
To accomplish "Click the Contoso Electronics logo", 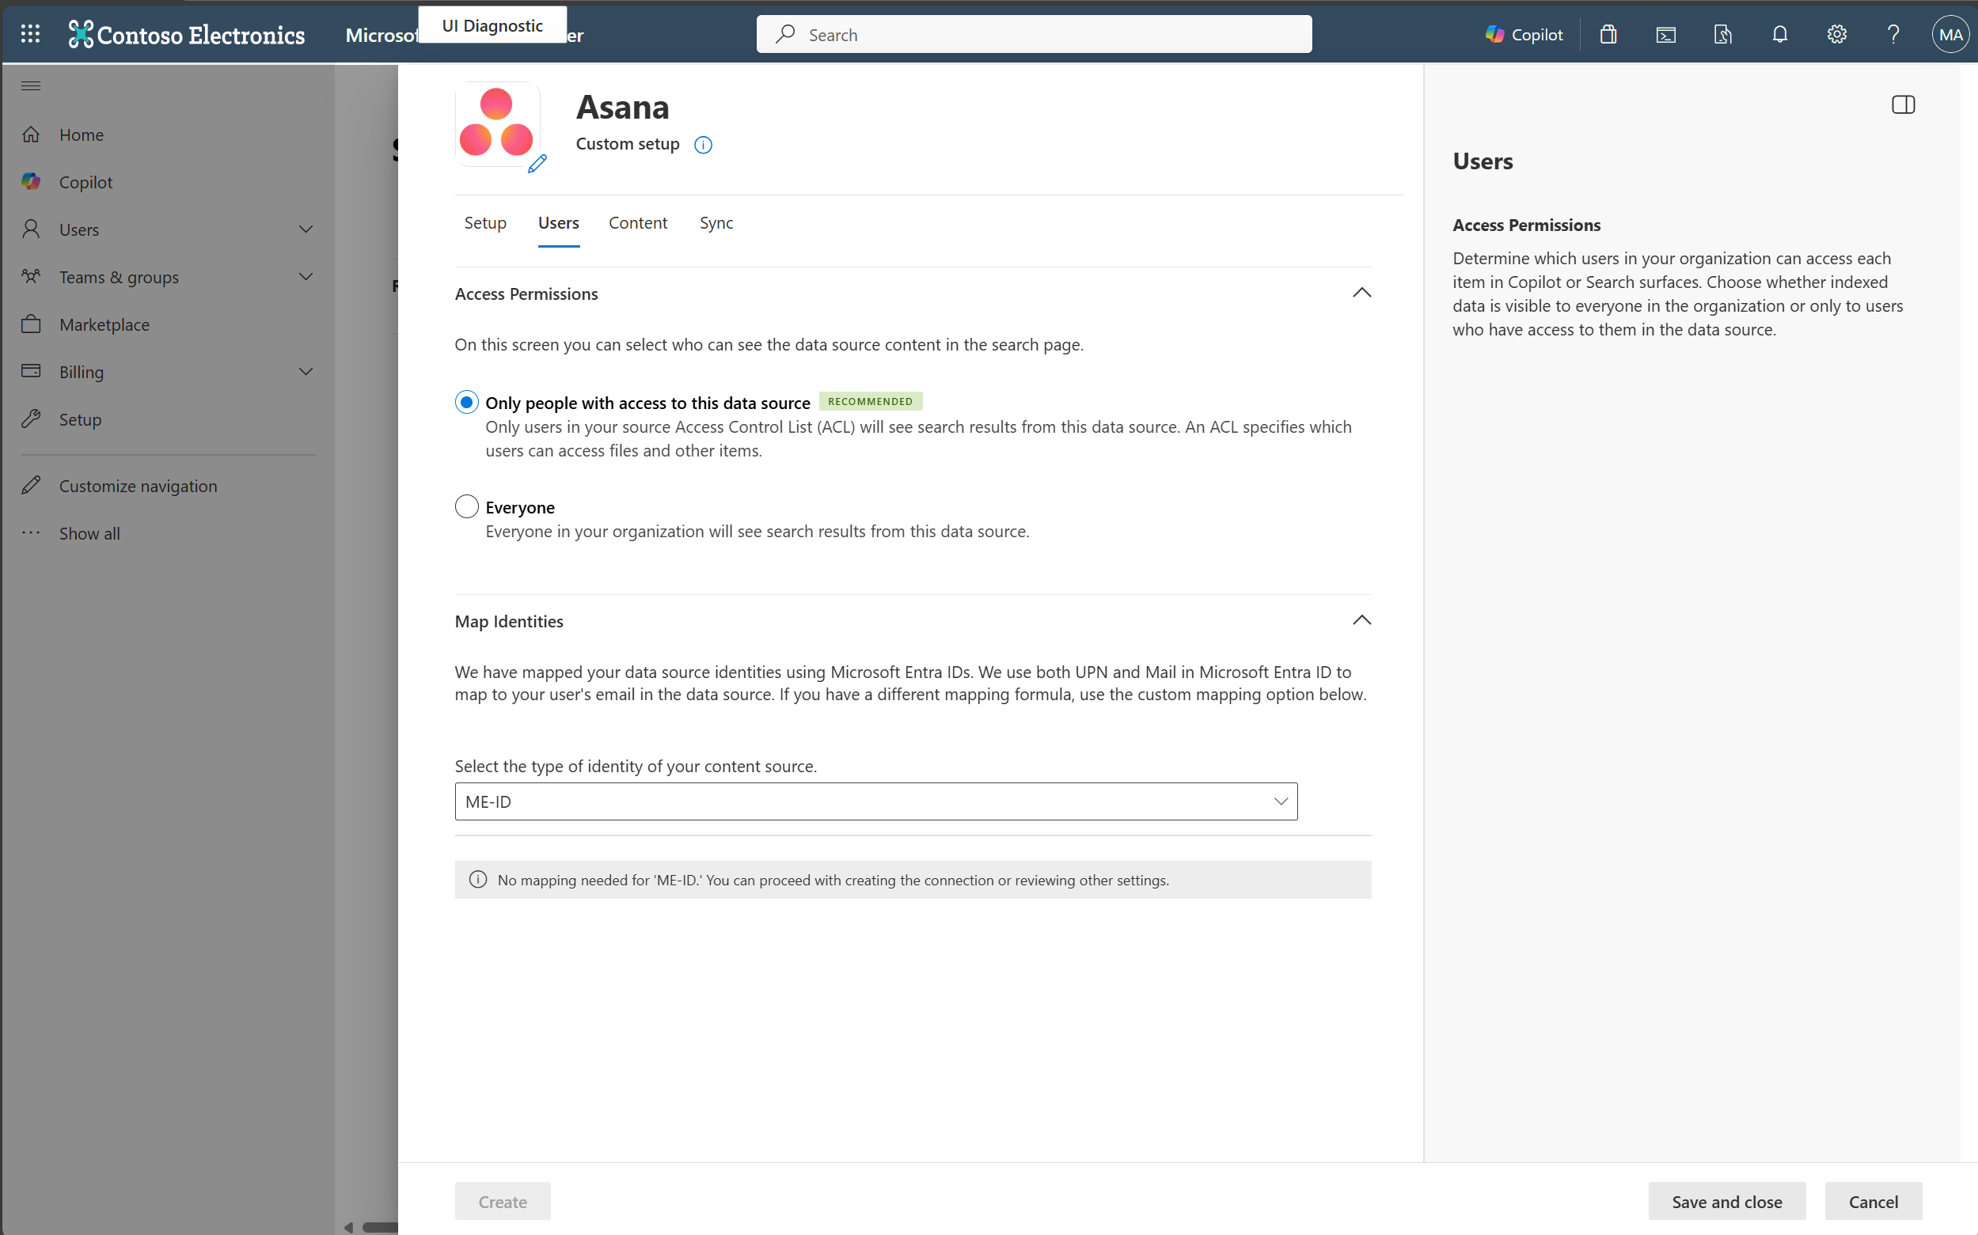I will (187, 34).
